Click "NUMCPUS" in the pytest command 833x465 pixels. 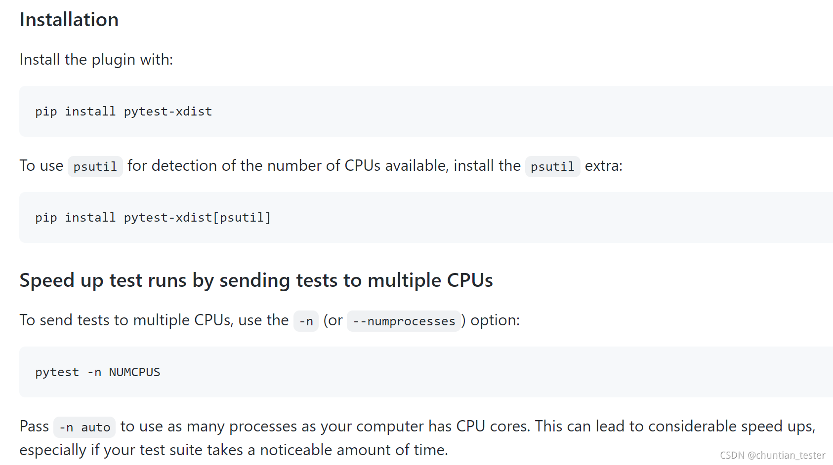134,372
